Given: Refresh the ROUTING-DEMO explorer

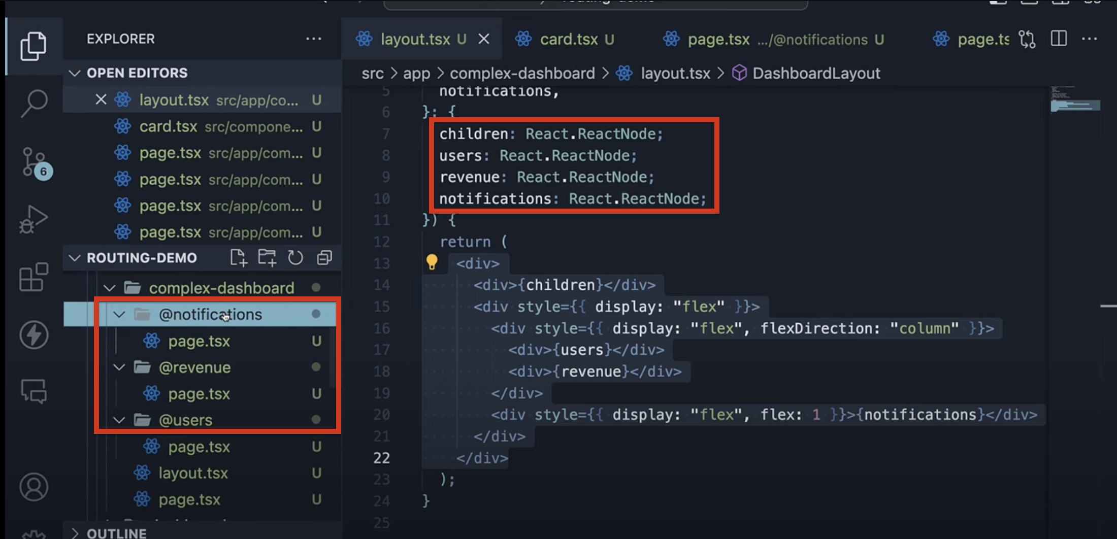Looking at the screenshot, I should pyautogui.click(x=295, y=258).
